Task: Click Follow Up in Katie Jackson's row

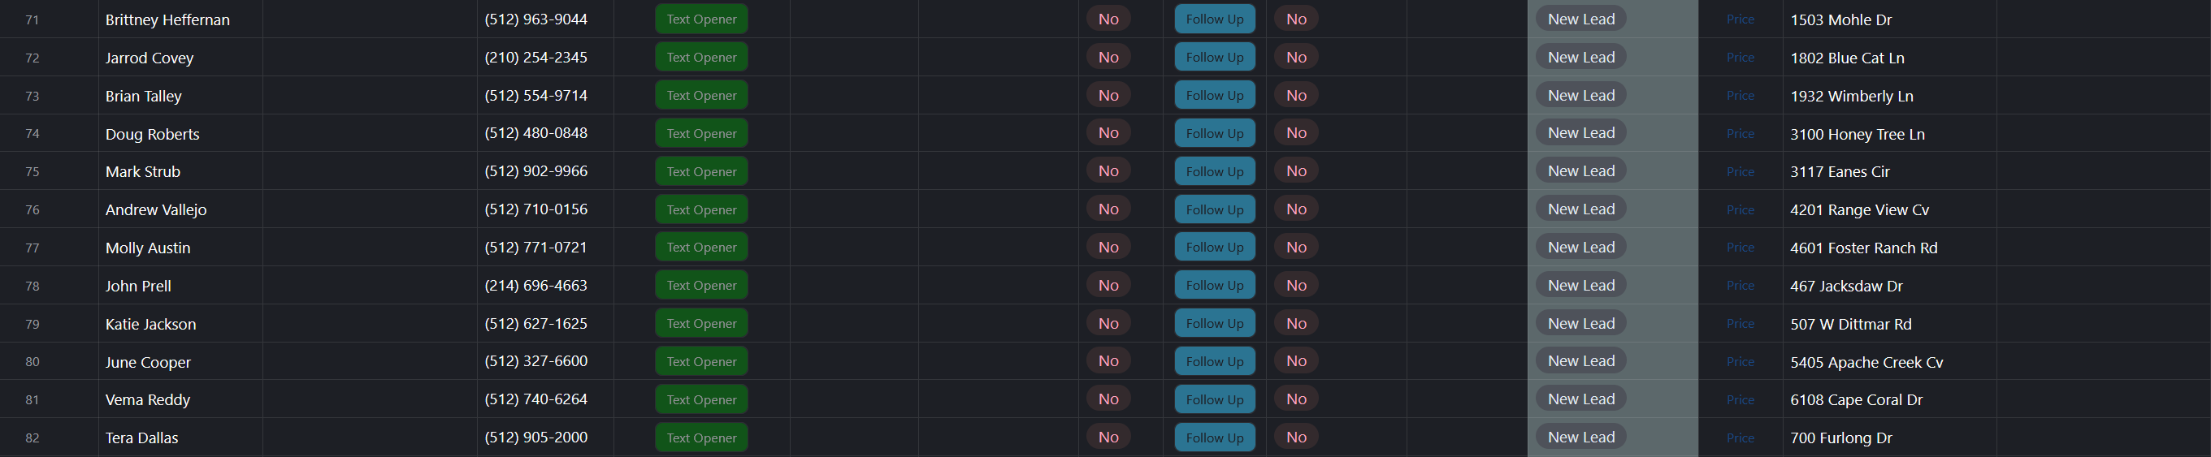Action: (x=1214, y=323)
